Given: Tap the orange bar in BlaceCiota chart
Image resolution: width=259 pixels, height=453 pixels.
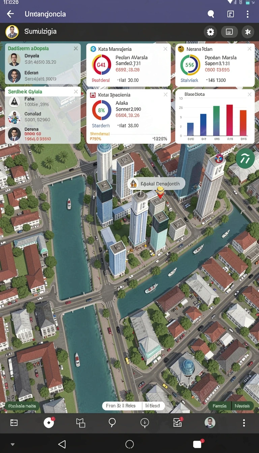Looking at the screenshot, I should pos(243,123).
